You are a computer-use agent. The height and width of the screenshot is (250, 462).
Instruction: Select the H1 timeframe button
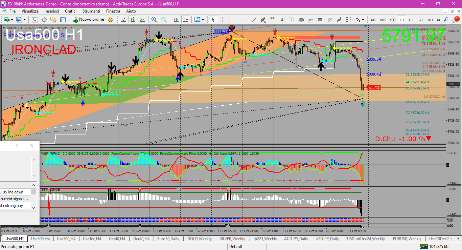click(x=402, y=20)
